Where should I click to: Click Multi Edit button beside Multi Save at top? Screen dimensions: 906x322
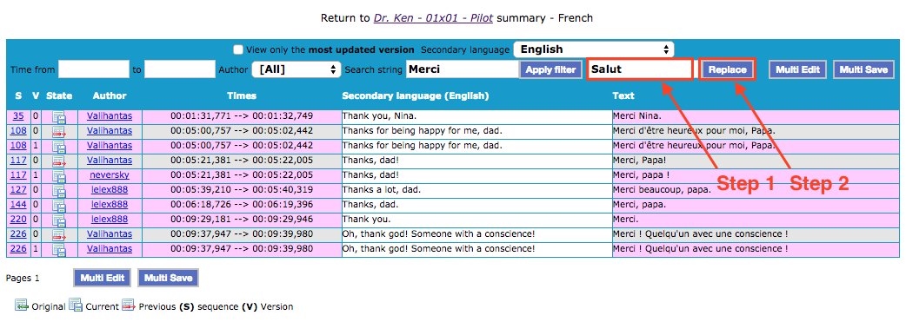pyautogui.click(x=798, y=69)
